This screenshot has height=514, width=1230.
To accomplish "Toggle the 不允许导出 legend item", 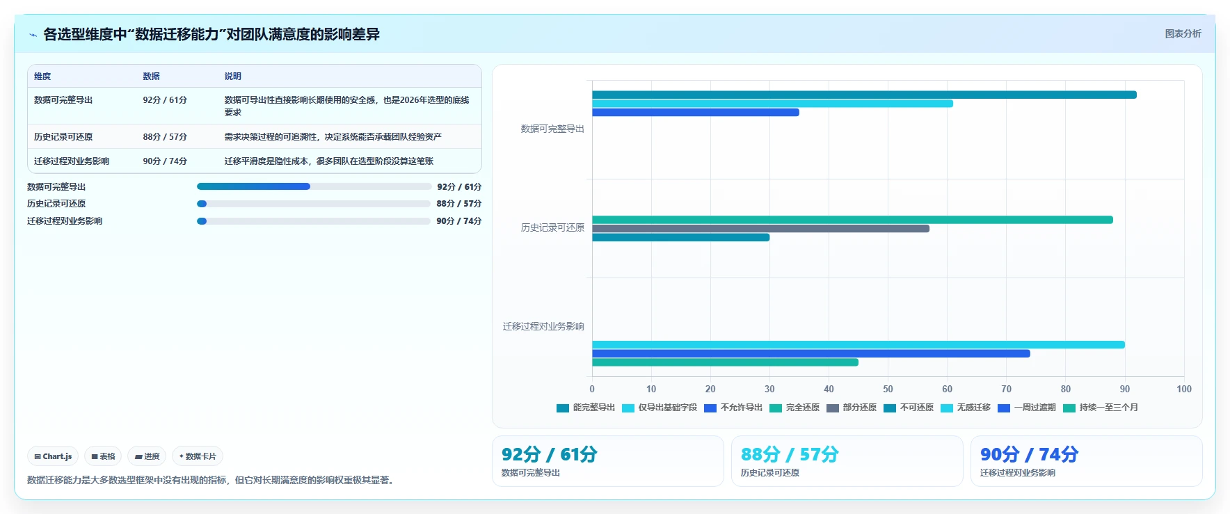I will click(733, 408).
